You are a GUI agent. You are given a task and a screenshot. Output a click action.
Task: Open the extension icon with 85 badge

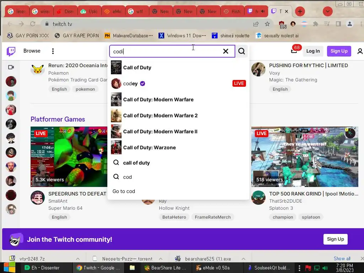click(282, 25)
